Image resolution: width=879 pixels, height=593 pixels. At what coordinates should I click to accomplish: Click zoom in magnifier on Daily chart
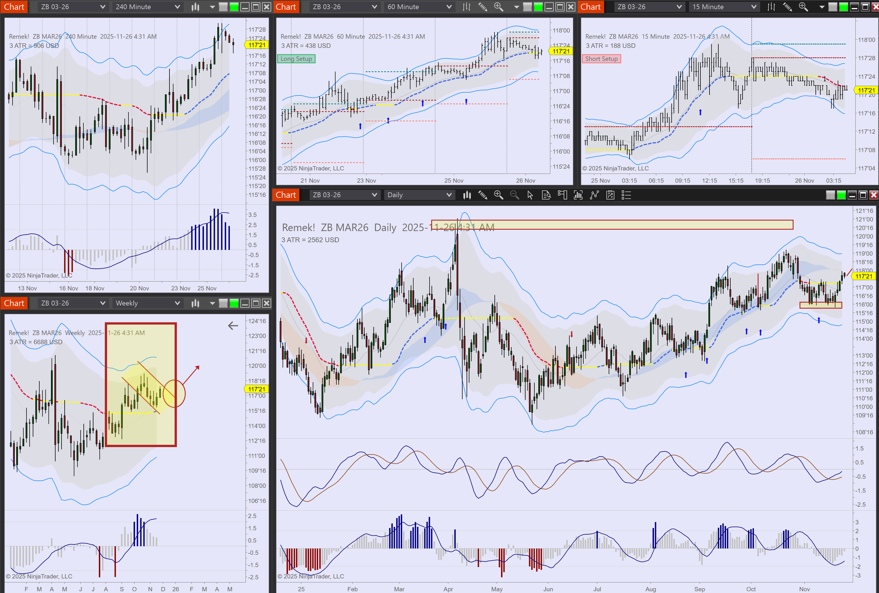click(498, 195)
